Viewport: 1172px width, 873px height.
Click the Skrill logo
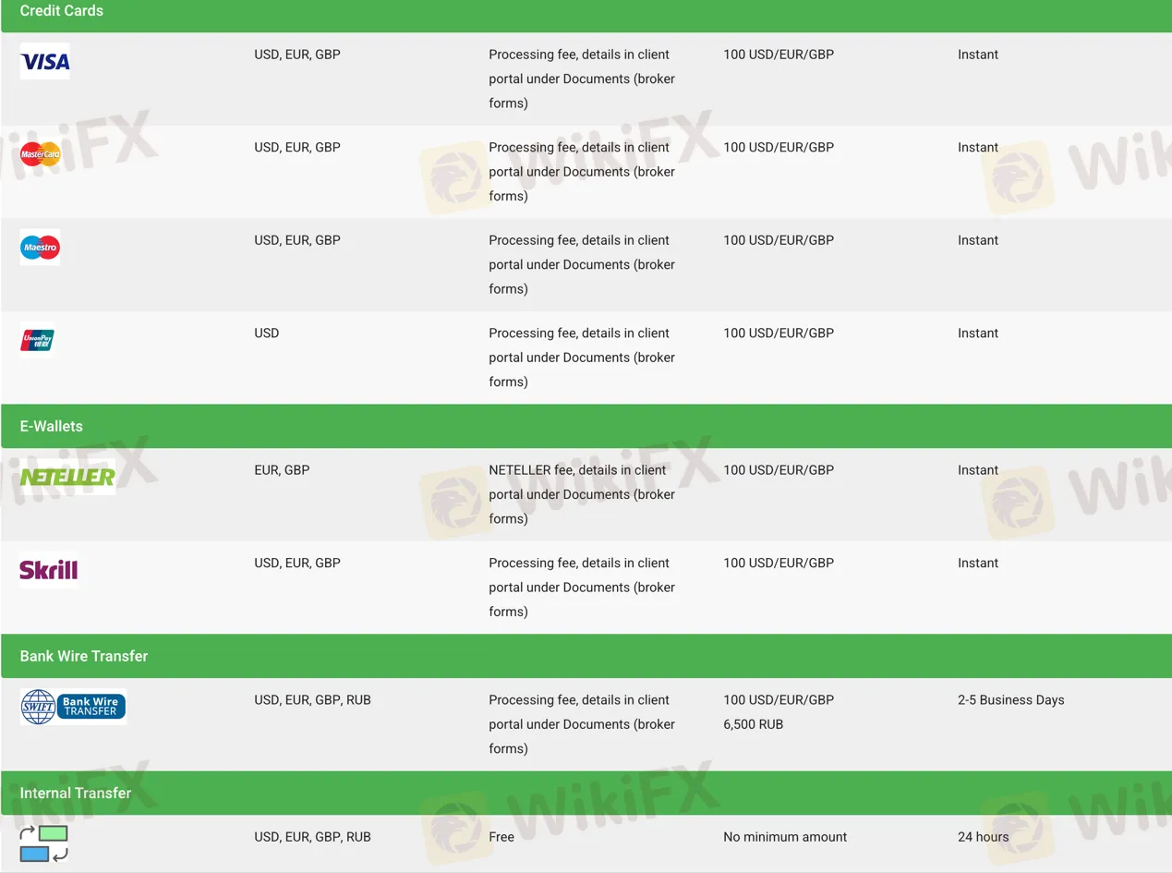(49, 570)
